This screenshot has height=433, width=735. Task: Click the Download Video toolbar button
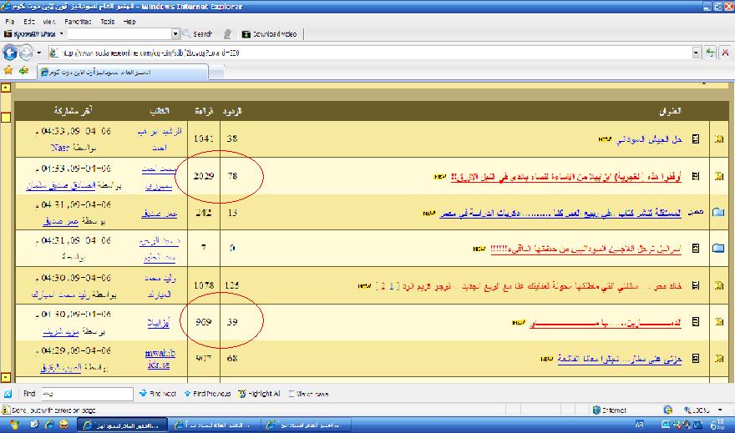pyautogui.click(x=269, y=34)
